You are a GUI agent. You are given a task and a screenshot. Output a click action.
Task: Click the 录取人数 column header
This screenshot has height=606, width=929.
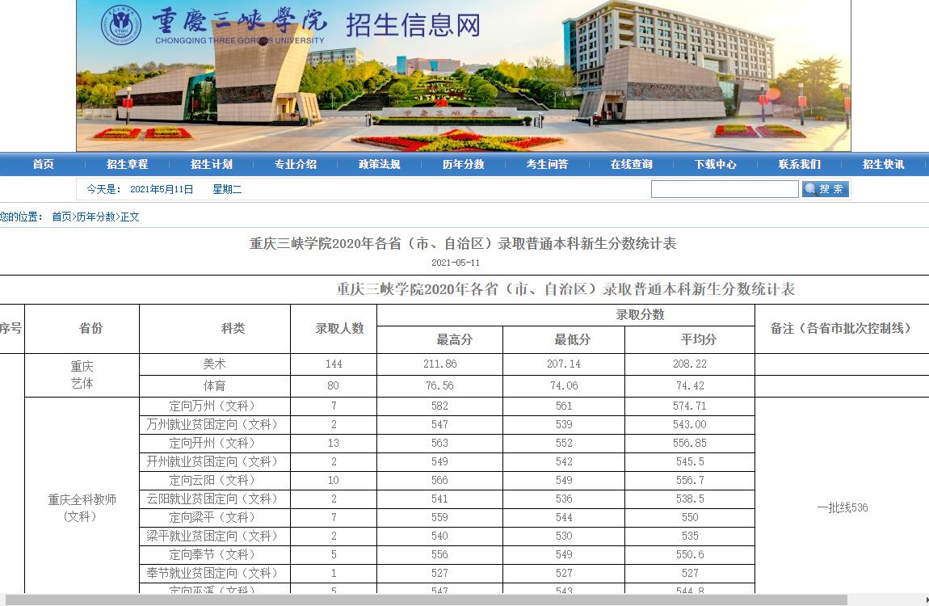[339, 328]
